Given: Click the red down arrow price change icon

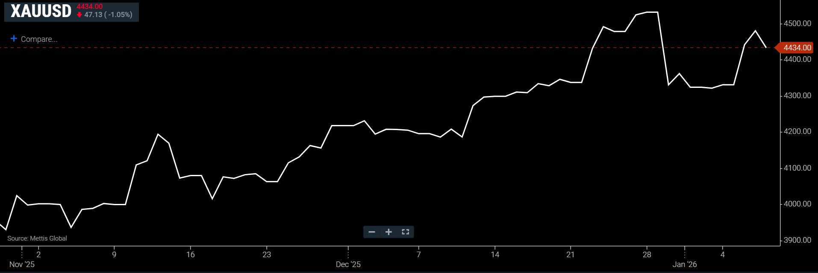Looking at the screenshot, I should (79, 15).
